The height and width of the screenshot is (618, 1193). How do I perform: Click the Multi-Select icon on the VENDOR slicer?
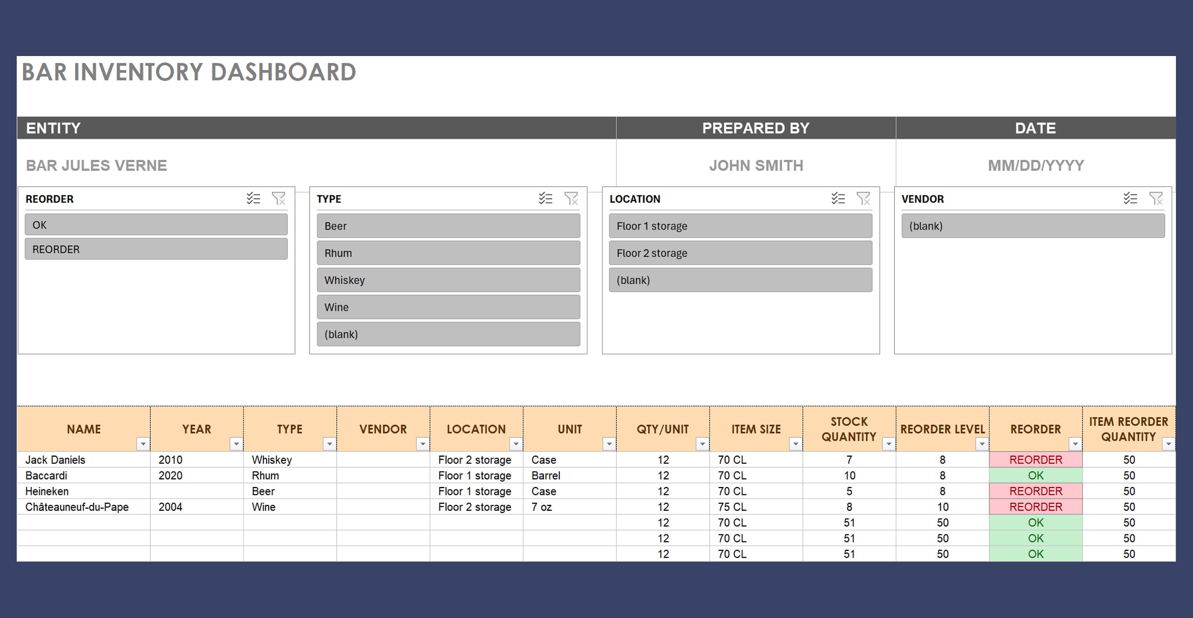click(1131, 199)
